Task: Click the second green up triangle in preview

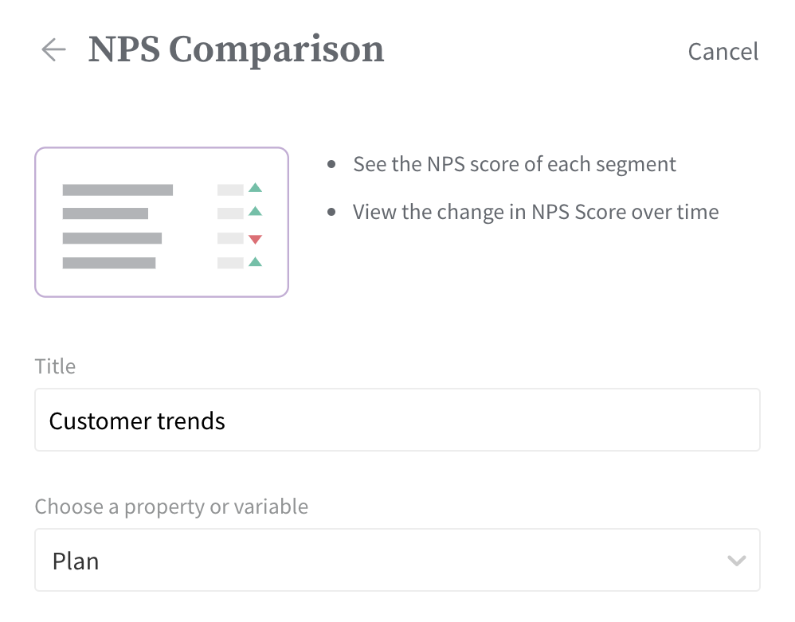Action: [255, 212]
